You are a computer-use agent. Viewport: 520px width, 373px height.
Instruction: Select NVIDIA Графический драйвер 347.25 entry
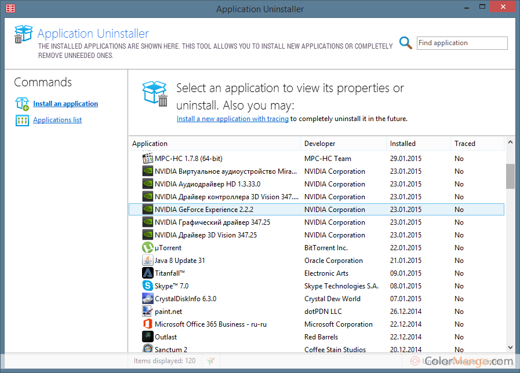click(317, 222)
